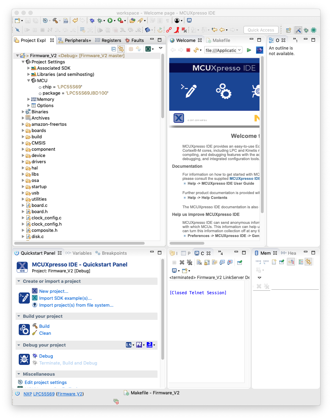332x420 pixels.
Task: Click the Pin Console icon
Action: tap(239, 262)
